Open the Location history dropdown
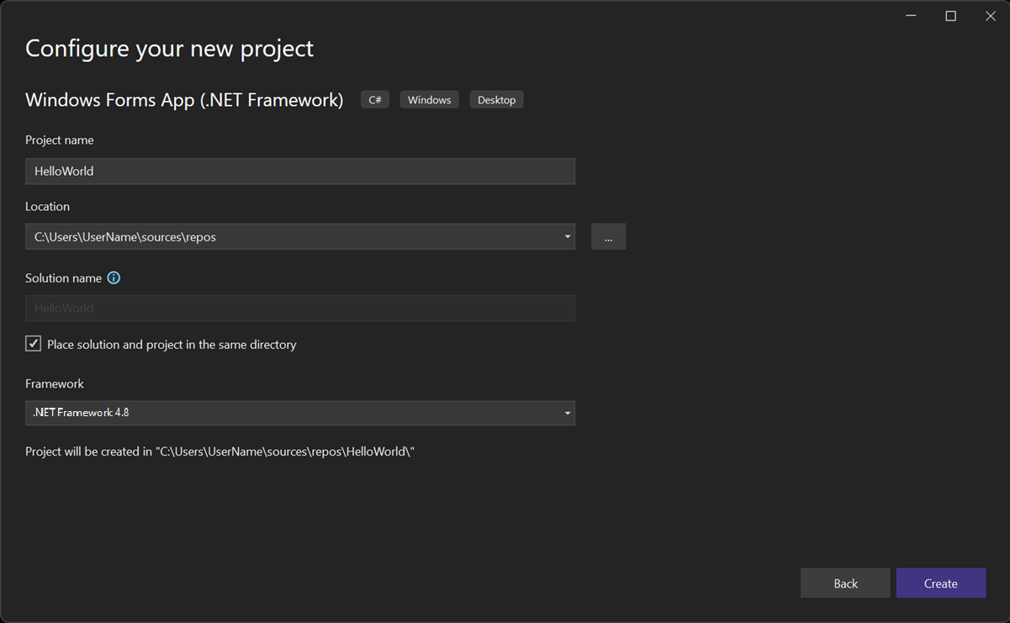Screen dimensions: 1010x623 567,236
